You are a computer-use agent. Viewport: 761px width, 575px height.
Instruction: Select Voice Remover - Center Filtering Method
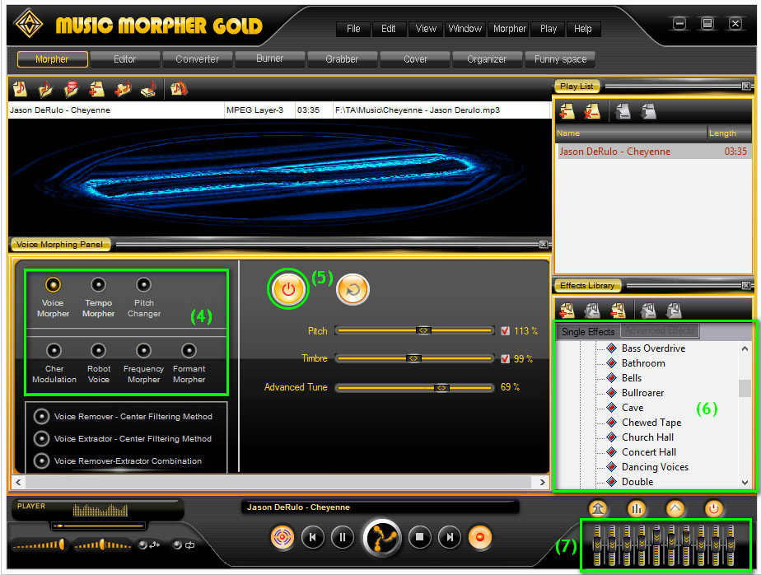tap(42, 416)
